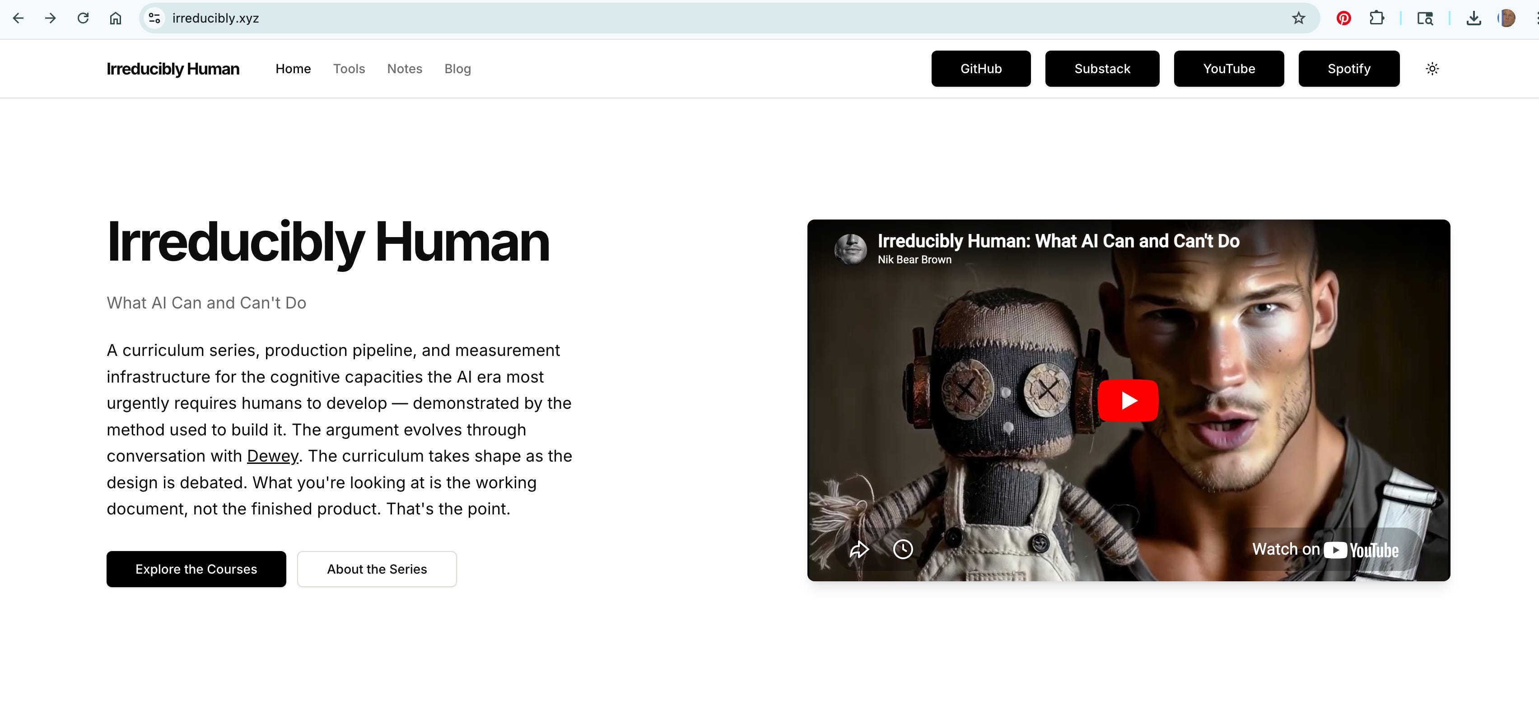
Task: Go to the Tools nav item
Action: [349, 69]
